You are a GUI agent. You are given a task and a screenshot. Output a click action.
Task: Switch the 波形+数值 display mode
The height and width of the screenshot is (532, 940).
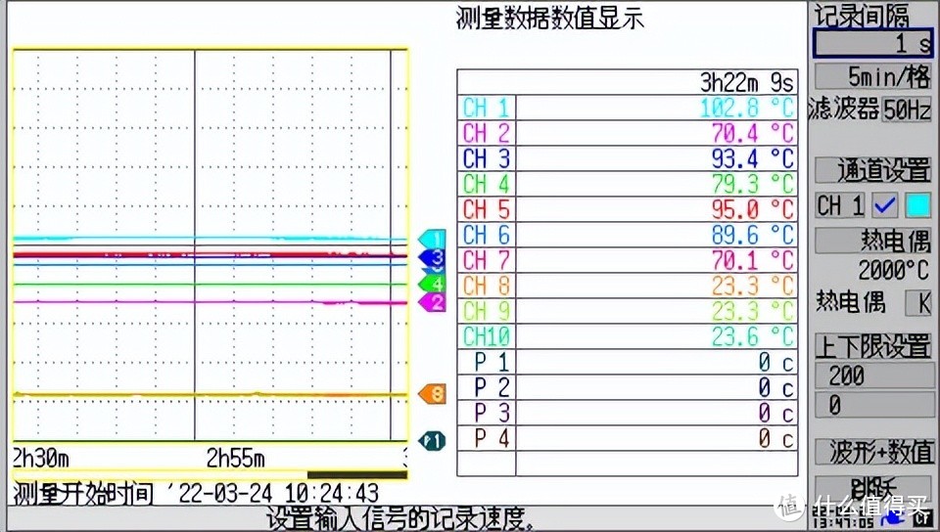coord(872,452)
